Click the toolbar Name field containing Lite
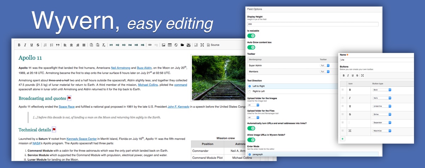Viewport: 425px width, 168px height. pos(377,60)
